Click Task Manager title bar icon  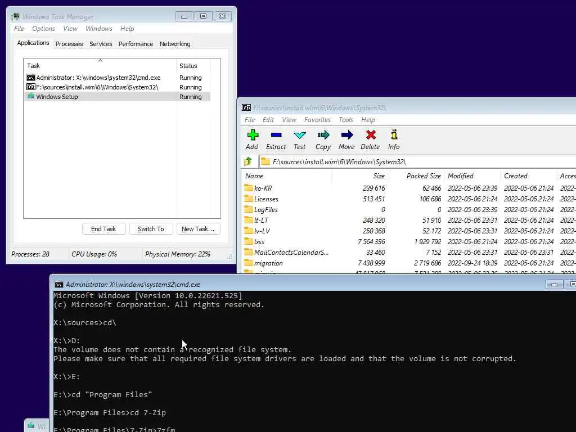[16, 16]
